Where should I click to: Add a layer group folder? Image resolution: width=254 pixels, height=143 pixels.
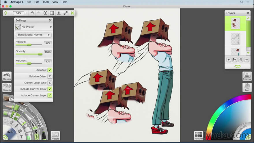click(x=235, y=60)
